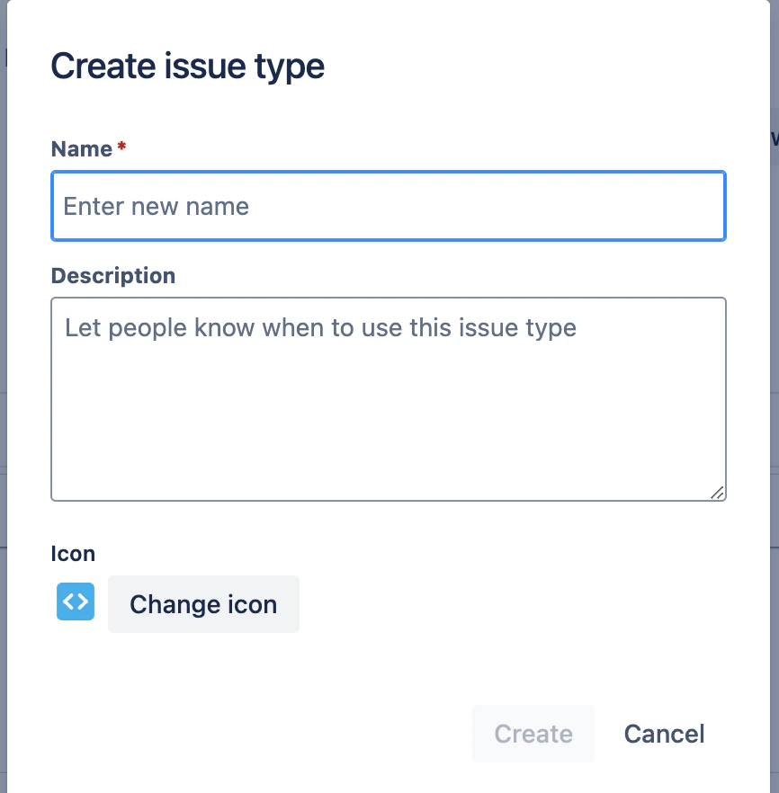Open the icon picker with Change icon
Image resolution: width=779 pixels, height=793 pixels.
(x=203, y=604)
